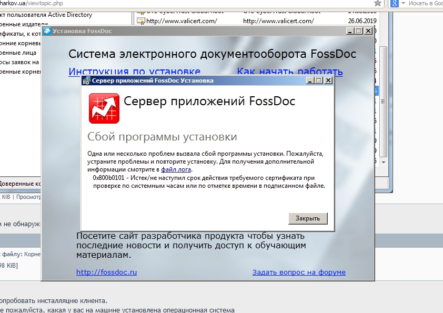The image size is (443, 313).
Task: Click the red FossDoc application server logo
Action: (104, 108)
